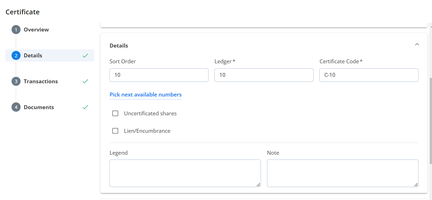Click the green checkmark beside Details step
This screenshot has width=432, height=200.
point(85,56)
